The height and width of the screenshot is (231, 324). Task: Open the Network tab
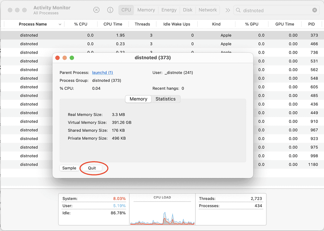[208, 10]
